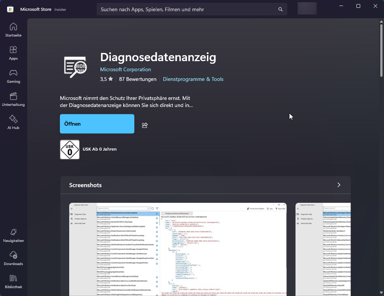
Task: Open the Bibliothek page
Action: (x=13, y=281)
